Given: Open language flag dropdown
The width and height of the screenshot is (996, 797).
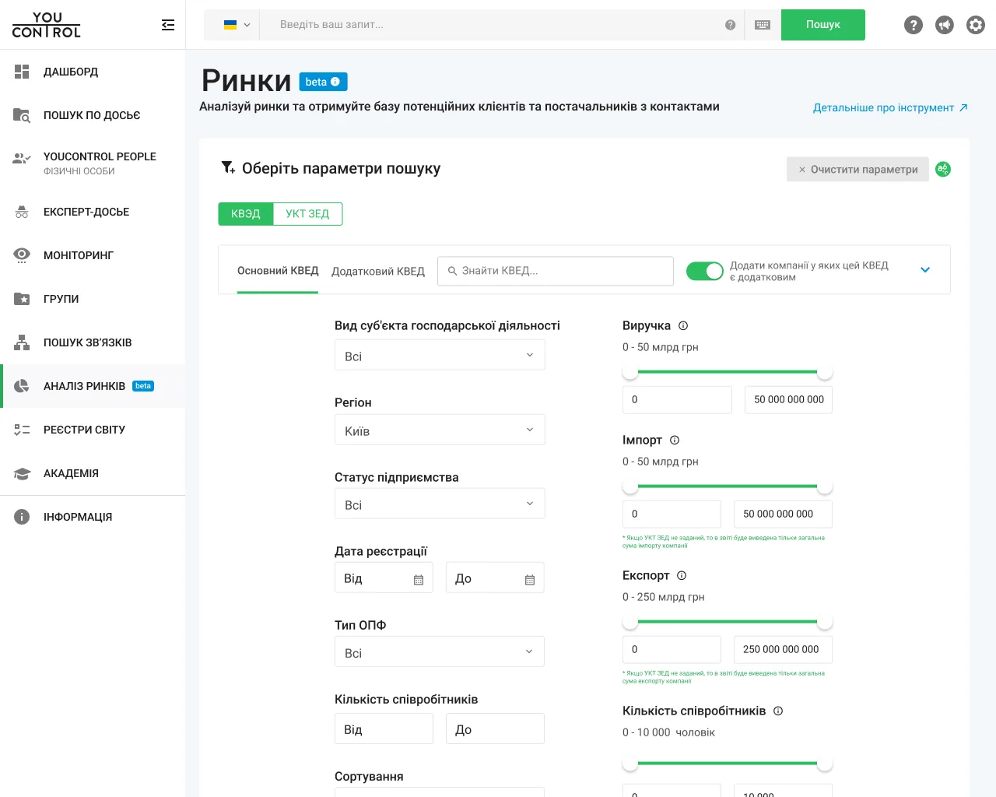Looking at the screenshot, I should (x=237, y=25).
